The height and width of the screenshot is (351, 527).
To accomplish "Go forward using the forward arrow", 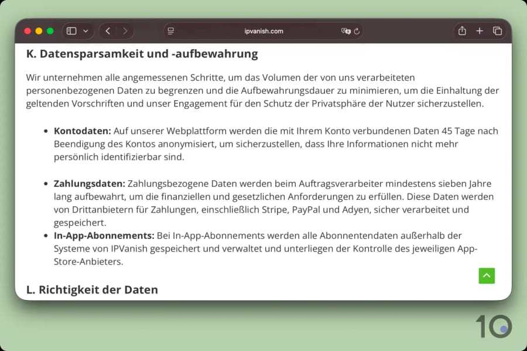I will 125,30.
